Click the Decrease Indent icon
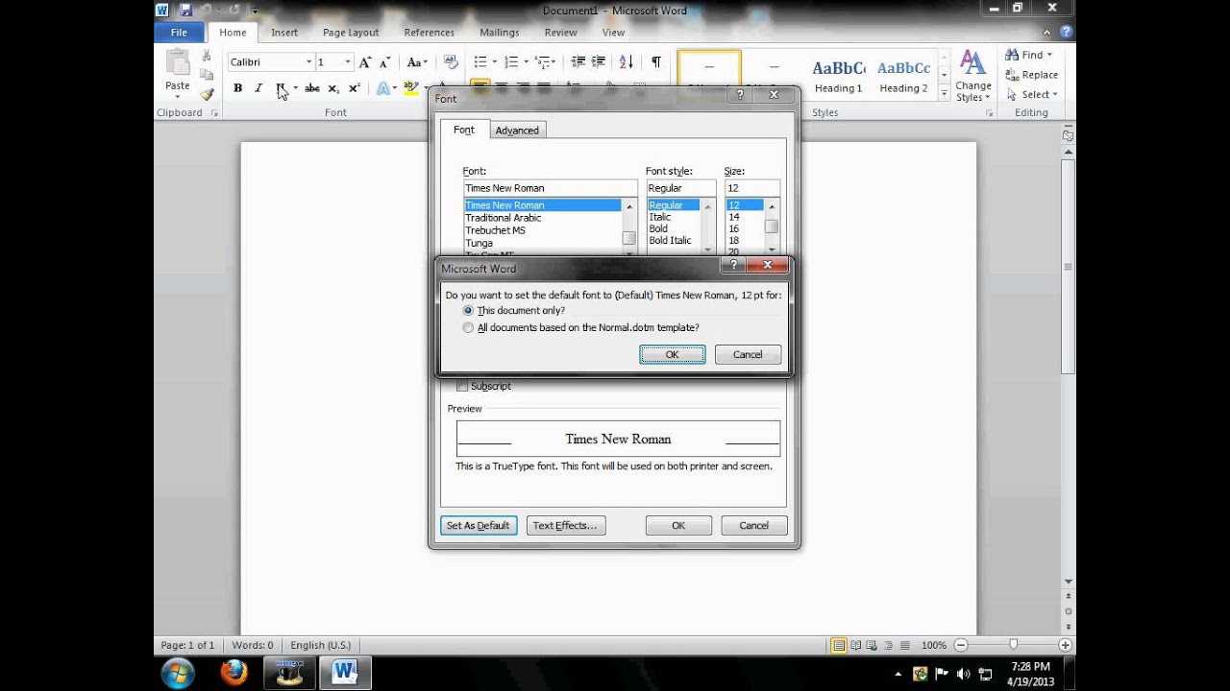 coord(578,61)
